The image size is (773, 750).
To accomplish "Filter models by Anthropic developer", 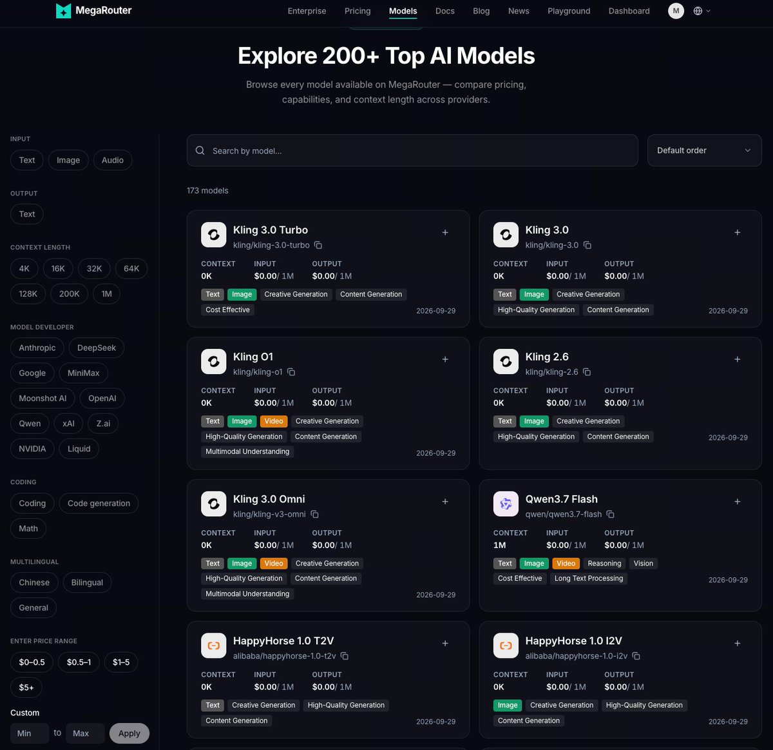I will pyautogui.click(x=37, y=348).
